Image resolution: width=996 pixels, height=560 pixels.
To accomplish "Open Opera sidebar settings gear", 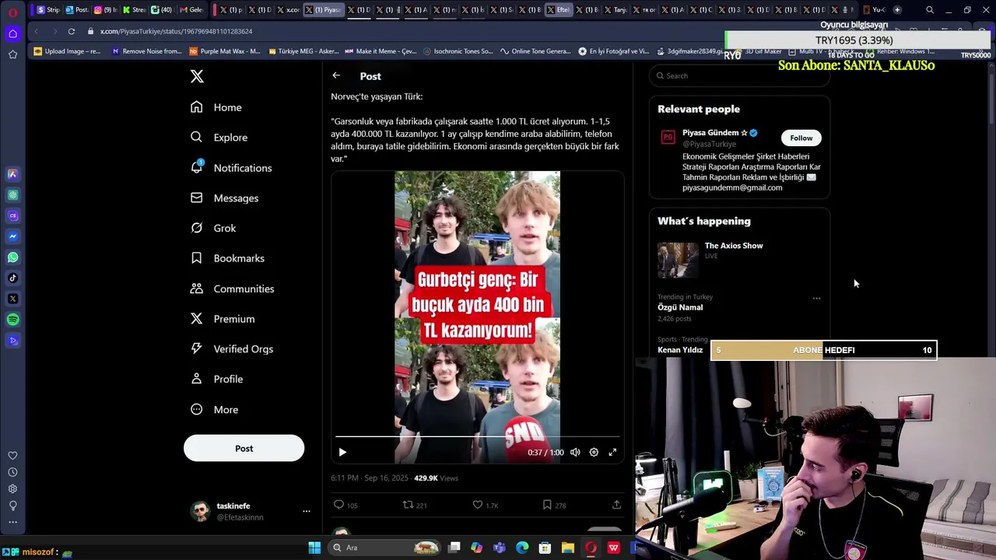I will coord(12,489).
